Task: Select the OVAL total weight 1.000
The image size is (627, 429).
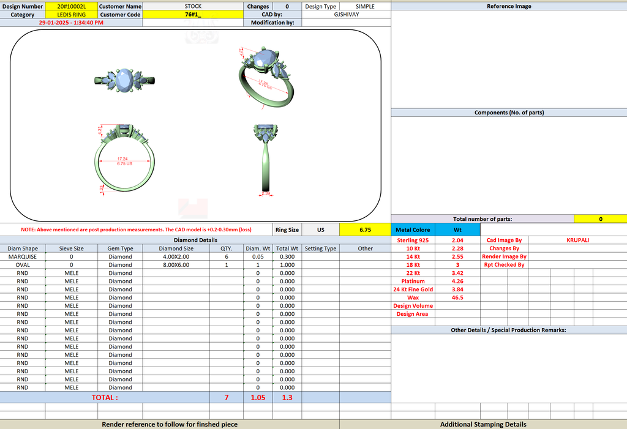Action: (x=287, y=264)
